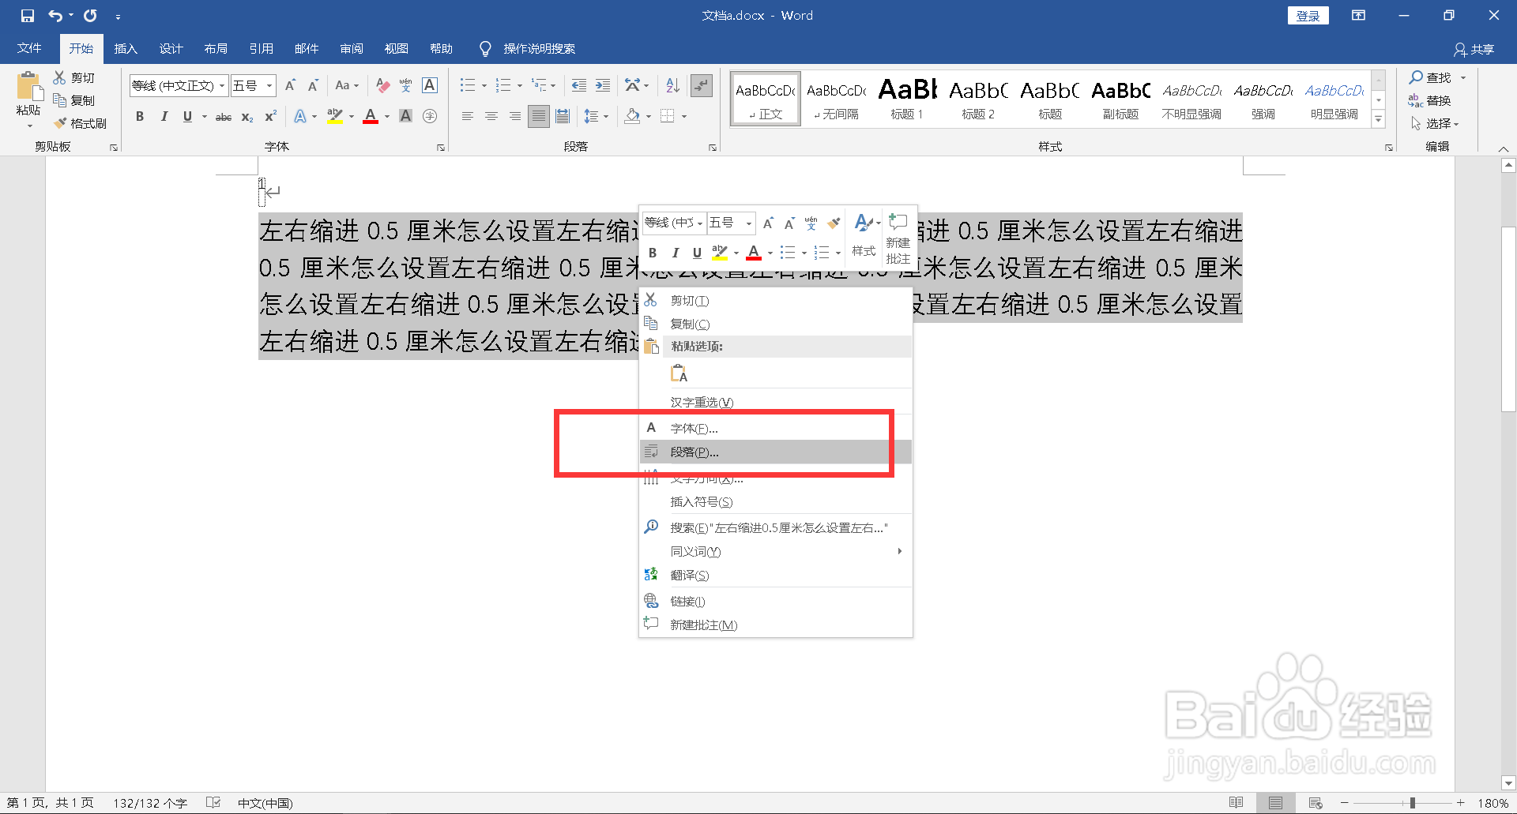This screenshot has width=1517, height=814.
Task: Click the paste Keep Text Only option
Action: [679, 373]
